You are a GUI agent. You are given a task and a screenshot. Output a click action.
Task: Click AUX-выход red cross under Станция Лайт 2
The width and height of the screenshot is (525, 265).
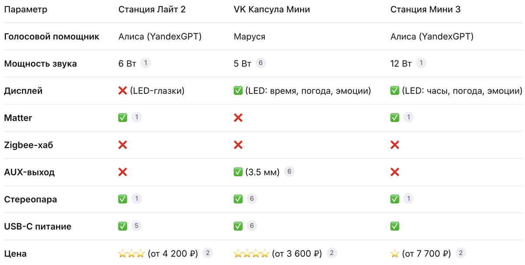coord(123,172)
